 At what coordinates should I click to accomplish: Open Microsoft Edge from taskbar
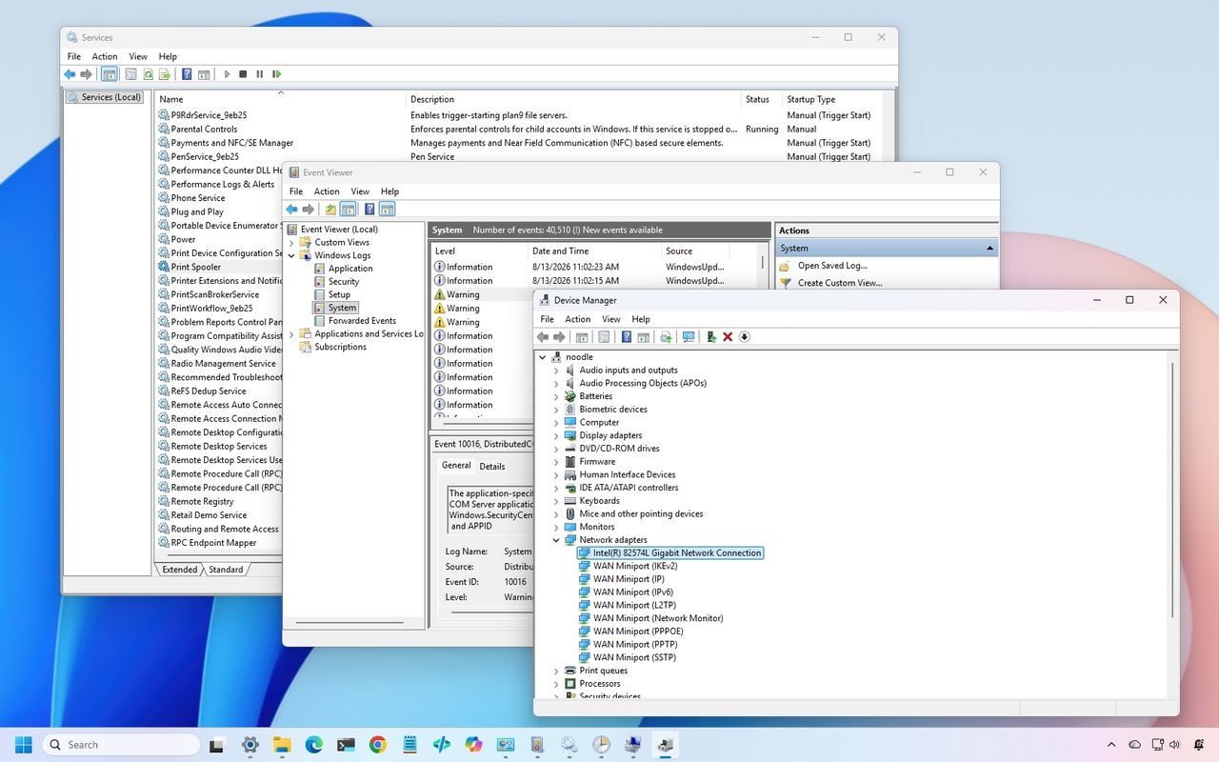tap(313, 745)
